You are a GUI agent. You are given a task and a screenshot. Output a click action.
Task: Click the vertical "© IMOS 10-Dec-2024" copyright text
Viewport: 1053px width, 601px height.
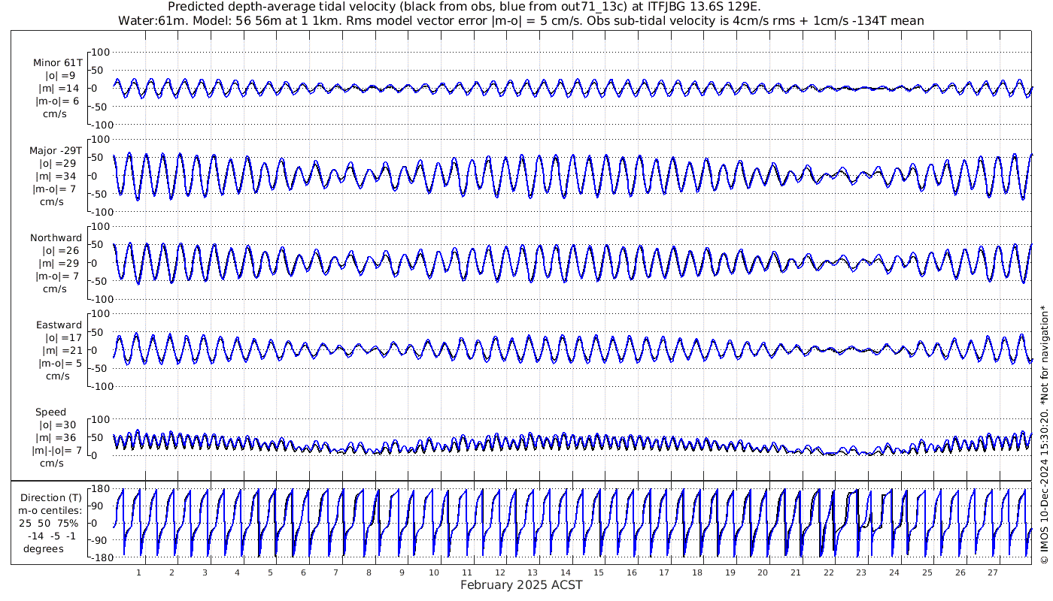point(1044,435)
